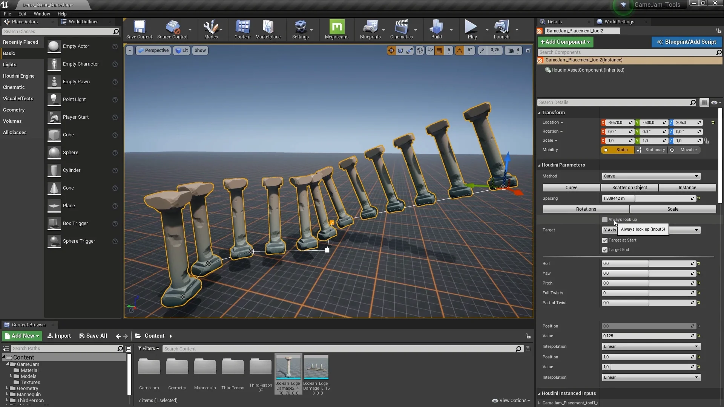Collapse the Transform section
Viewport: 724px width, 407px height.
(x=539, y=113)
